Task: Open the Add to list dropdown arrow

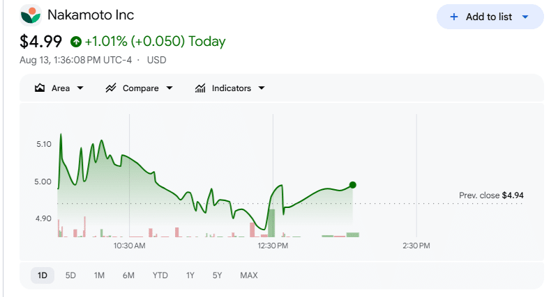Action: [x=525, y=17]
